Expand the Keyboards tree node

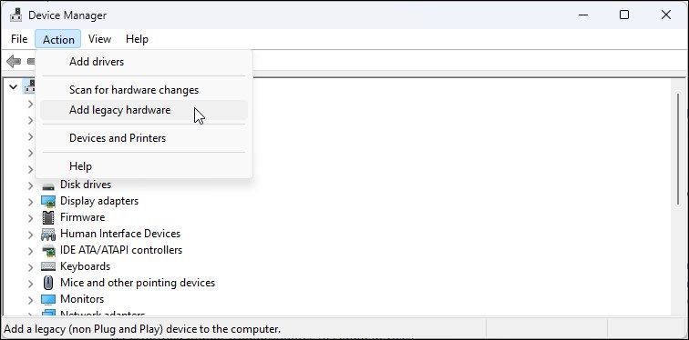tap(30, 267)
